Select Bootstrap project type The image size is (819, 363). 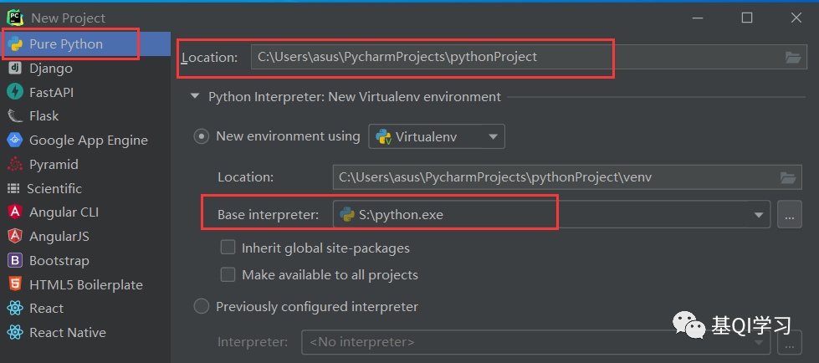[x=85, y=260]
